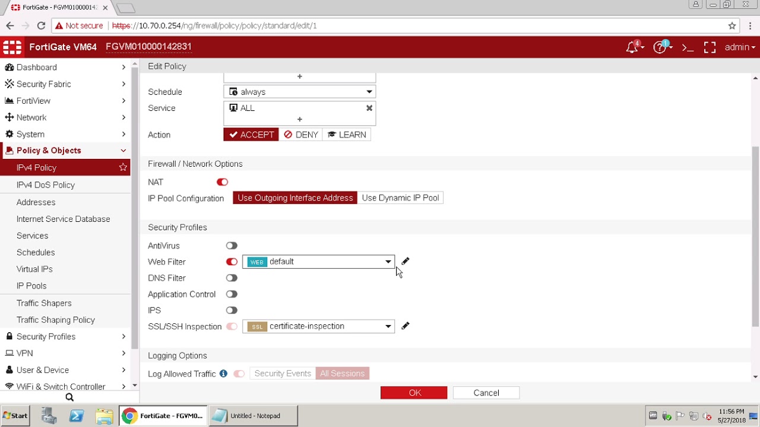Set the action to DENY

point(301,135)
